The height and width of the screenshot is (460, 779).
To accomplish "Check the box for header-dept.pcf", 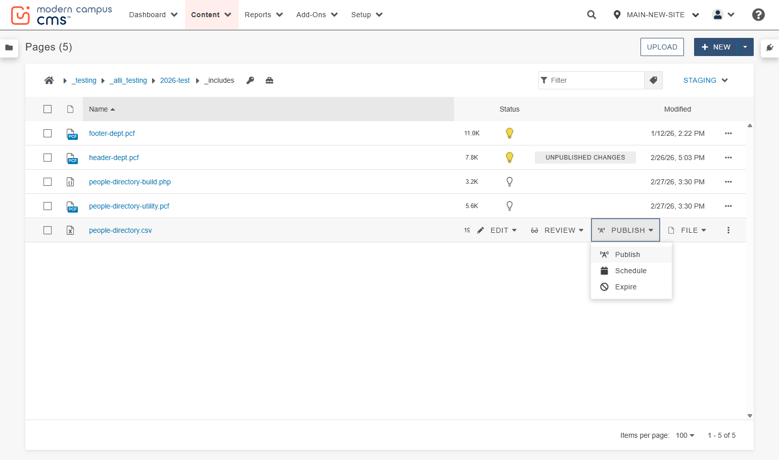I will pyautogui.click(x=48, y=158).
